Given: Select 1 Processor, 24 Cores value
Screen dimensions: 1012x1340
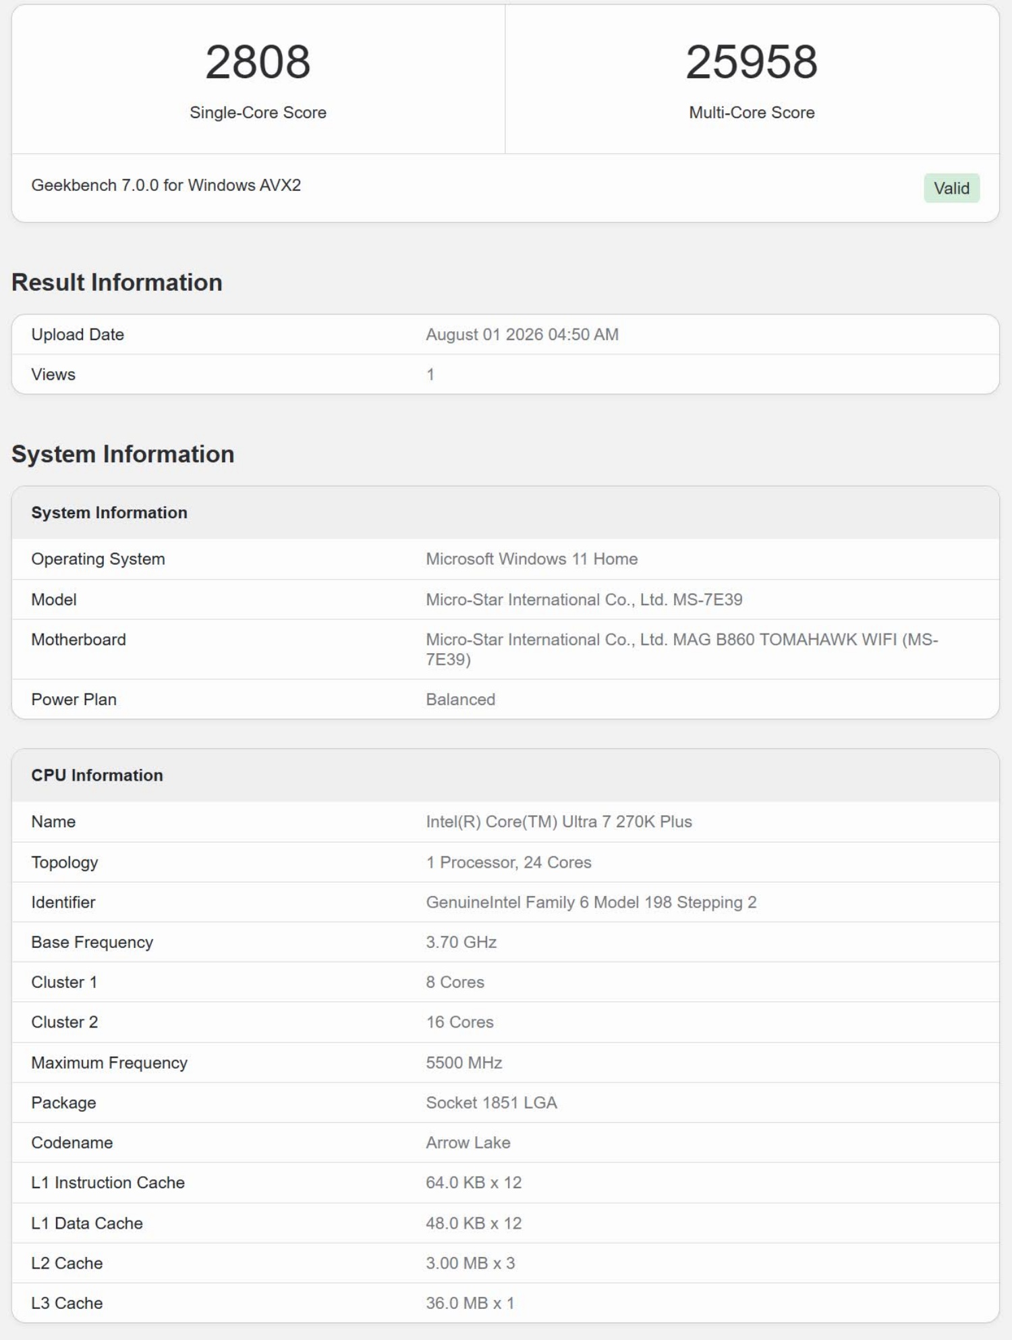Looking at the screenshot, I should (509, 862).
